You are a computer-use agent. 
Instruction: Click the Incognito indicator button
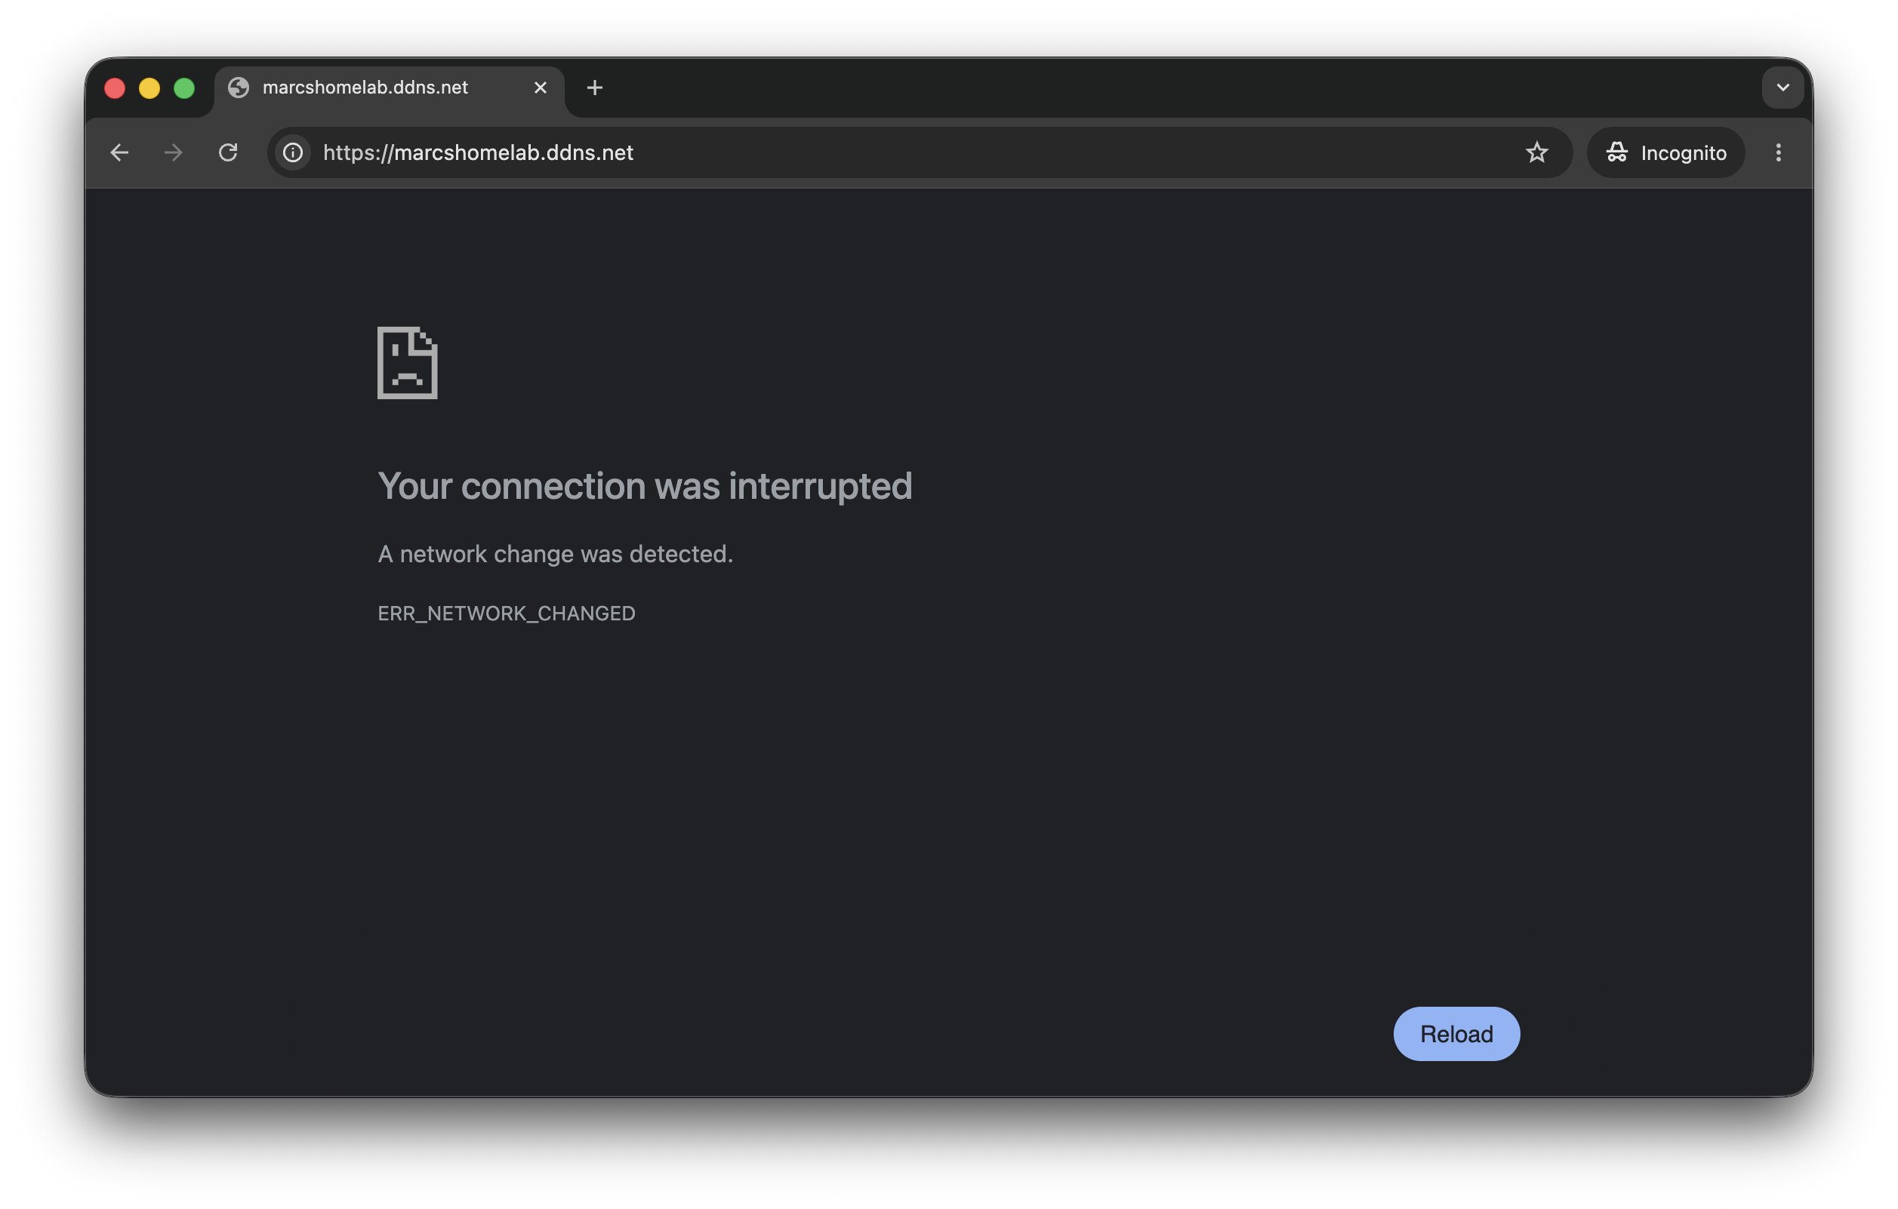point(1665,153)
